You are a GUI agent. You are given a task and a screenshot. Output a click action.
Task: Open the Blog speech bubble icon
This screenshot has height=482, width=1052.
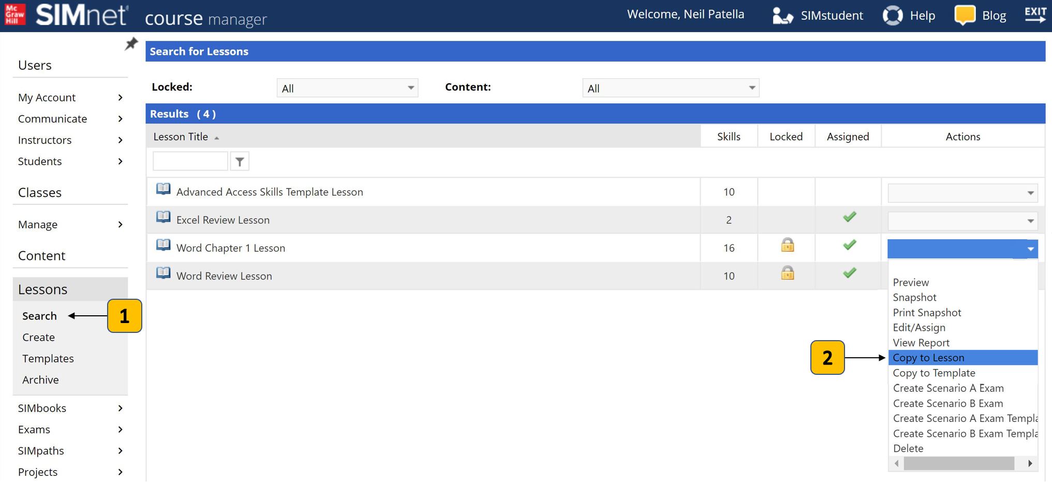coord(965,15)
